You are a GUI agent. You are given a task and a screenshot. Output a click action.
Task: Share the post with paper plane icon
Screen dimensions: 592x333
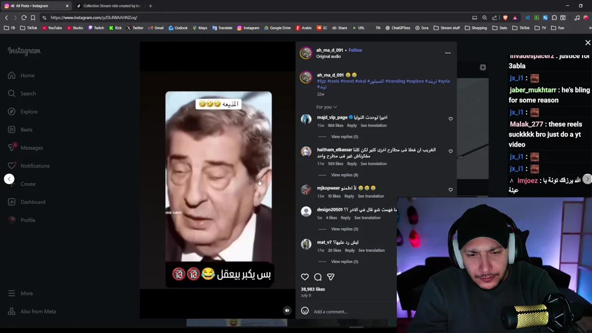click(331, 277)
